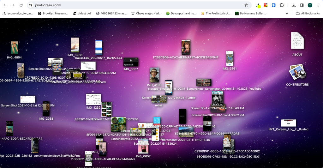Open the IMG_4190 portrait thumbnail
This screenshot has width=323, height=168.
[x=154, y=75]
